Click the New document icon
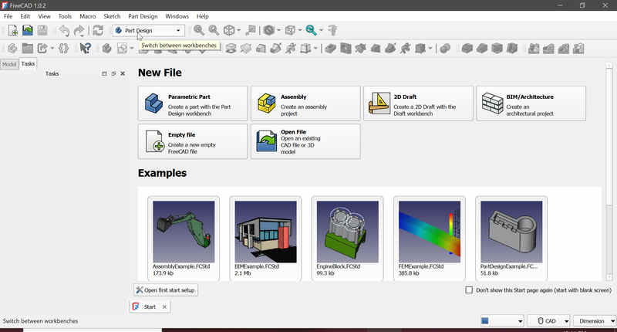The height and width of the screenshot is (332, 617). [x=12, y=30]
